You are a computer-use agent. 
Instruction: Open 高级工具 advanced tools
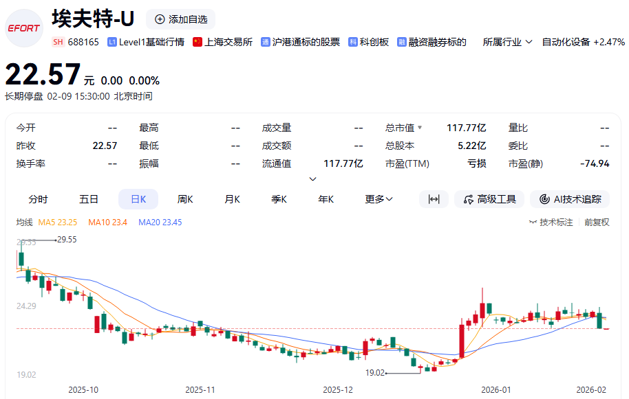(x=489, y=199)
